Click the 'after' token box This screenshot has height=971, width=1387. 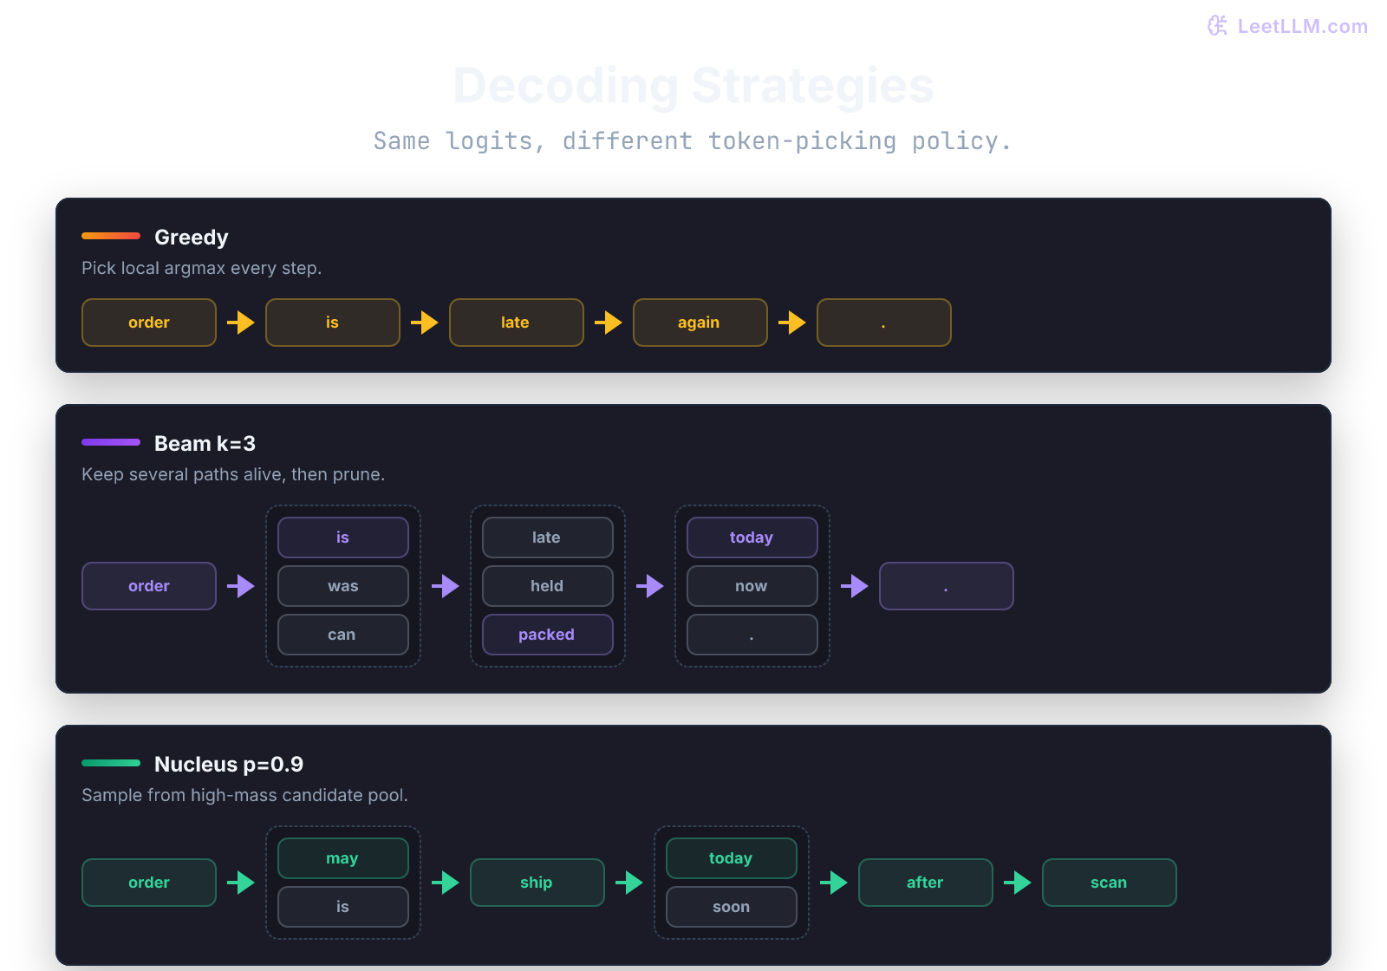(926, 883)
